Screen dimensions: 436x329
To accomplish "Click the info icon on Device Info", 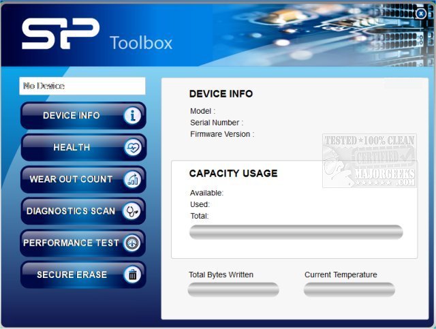I will [132, 115].
